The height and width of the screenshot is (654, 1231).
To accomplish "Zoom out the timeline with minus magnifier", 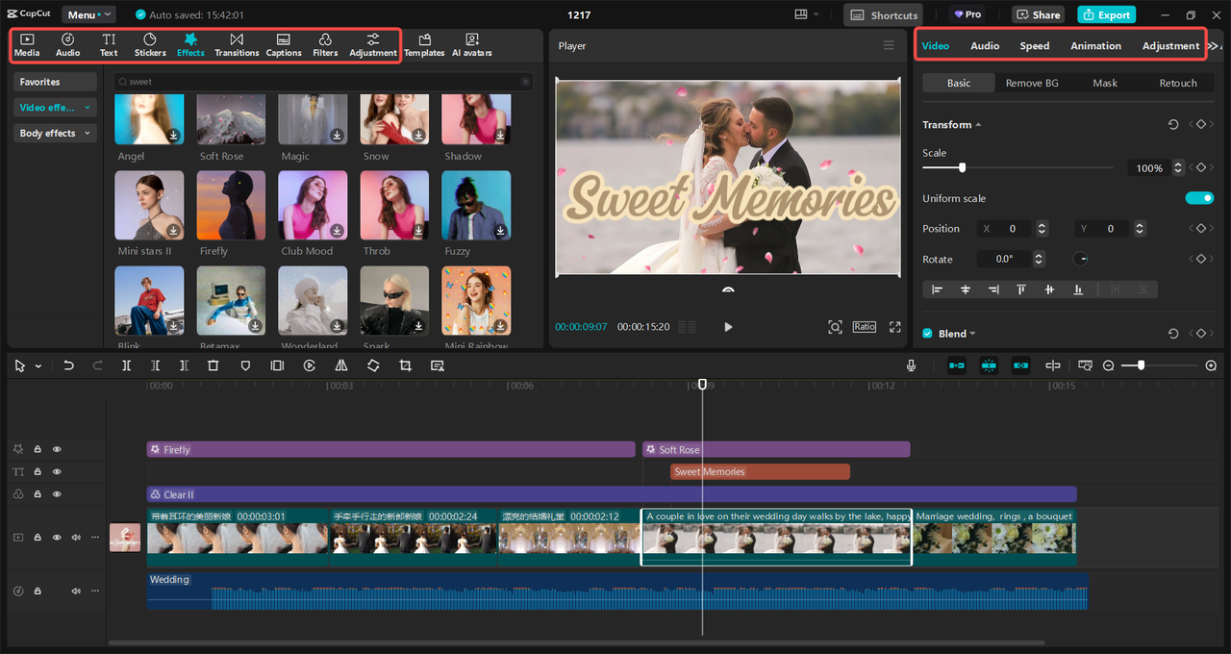I will pyautogui.click(x=1109, y=365).
